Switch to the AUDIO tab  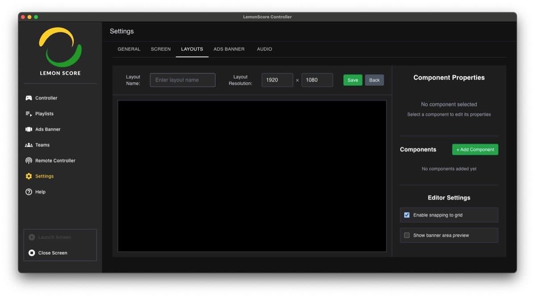[x=264, y=49]
